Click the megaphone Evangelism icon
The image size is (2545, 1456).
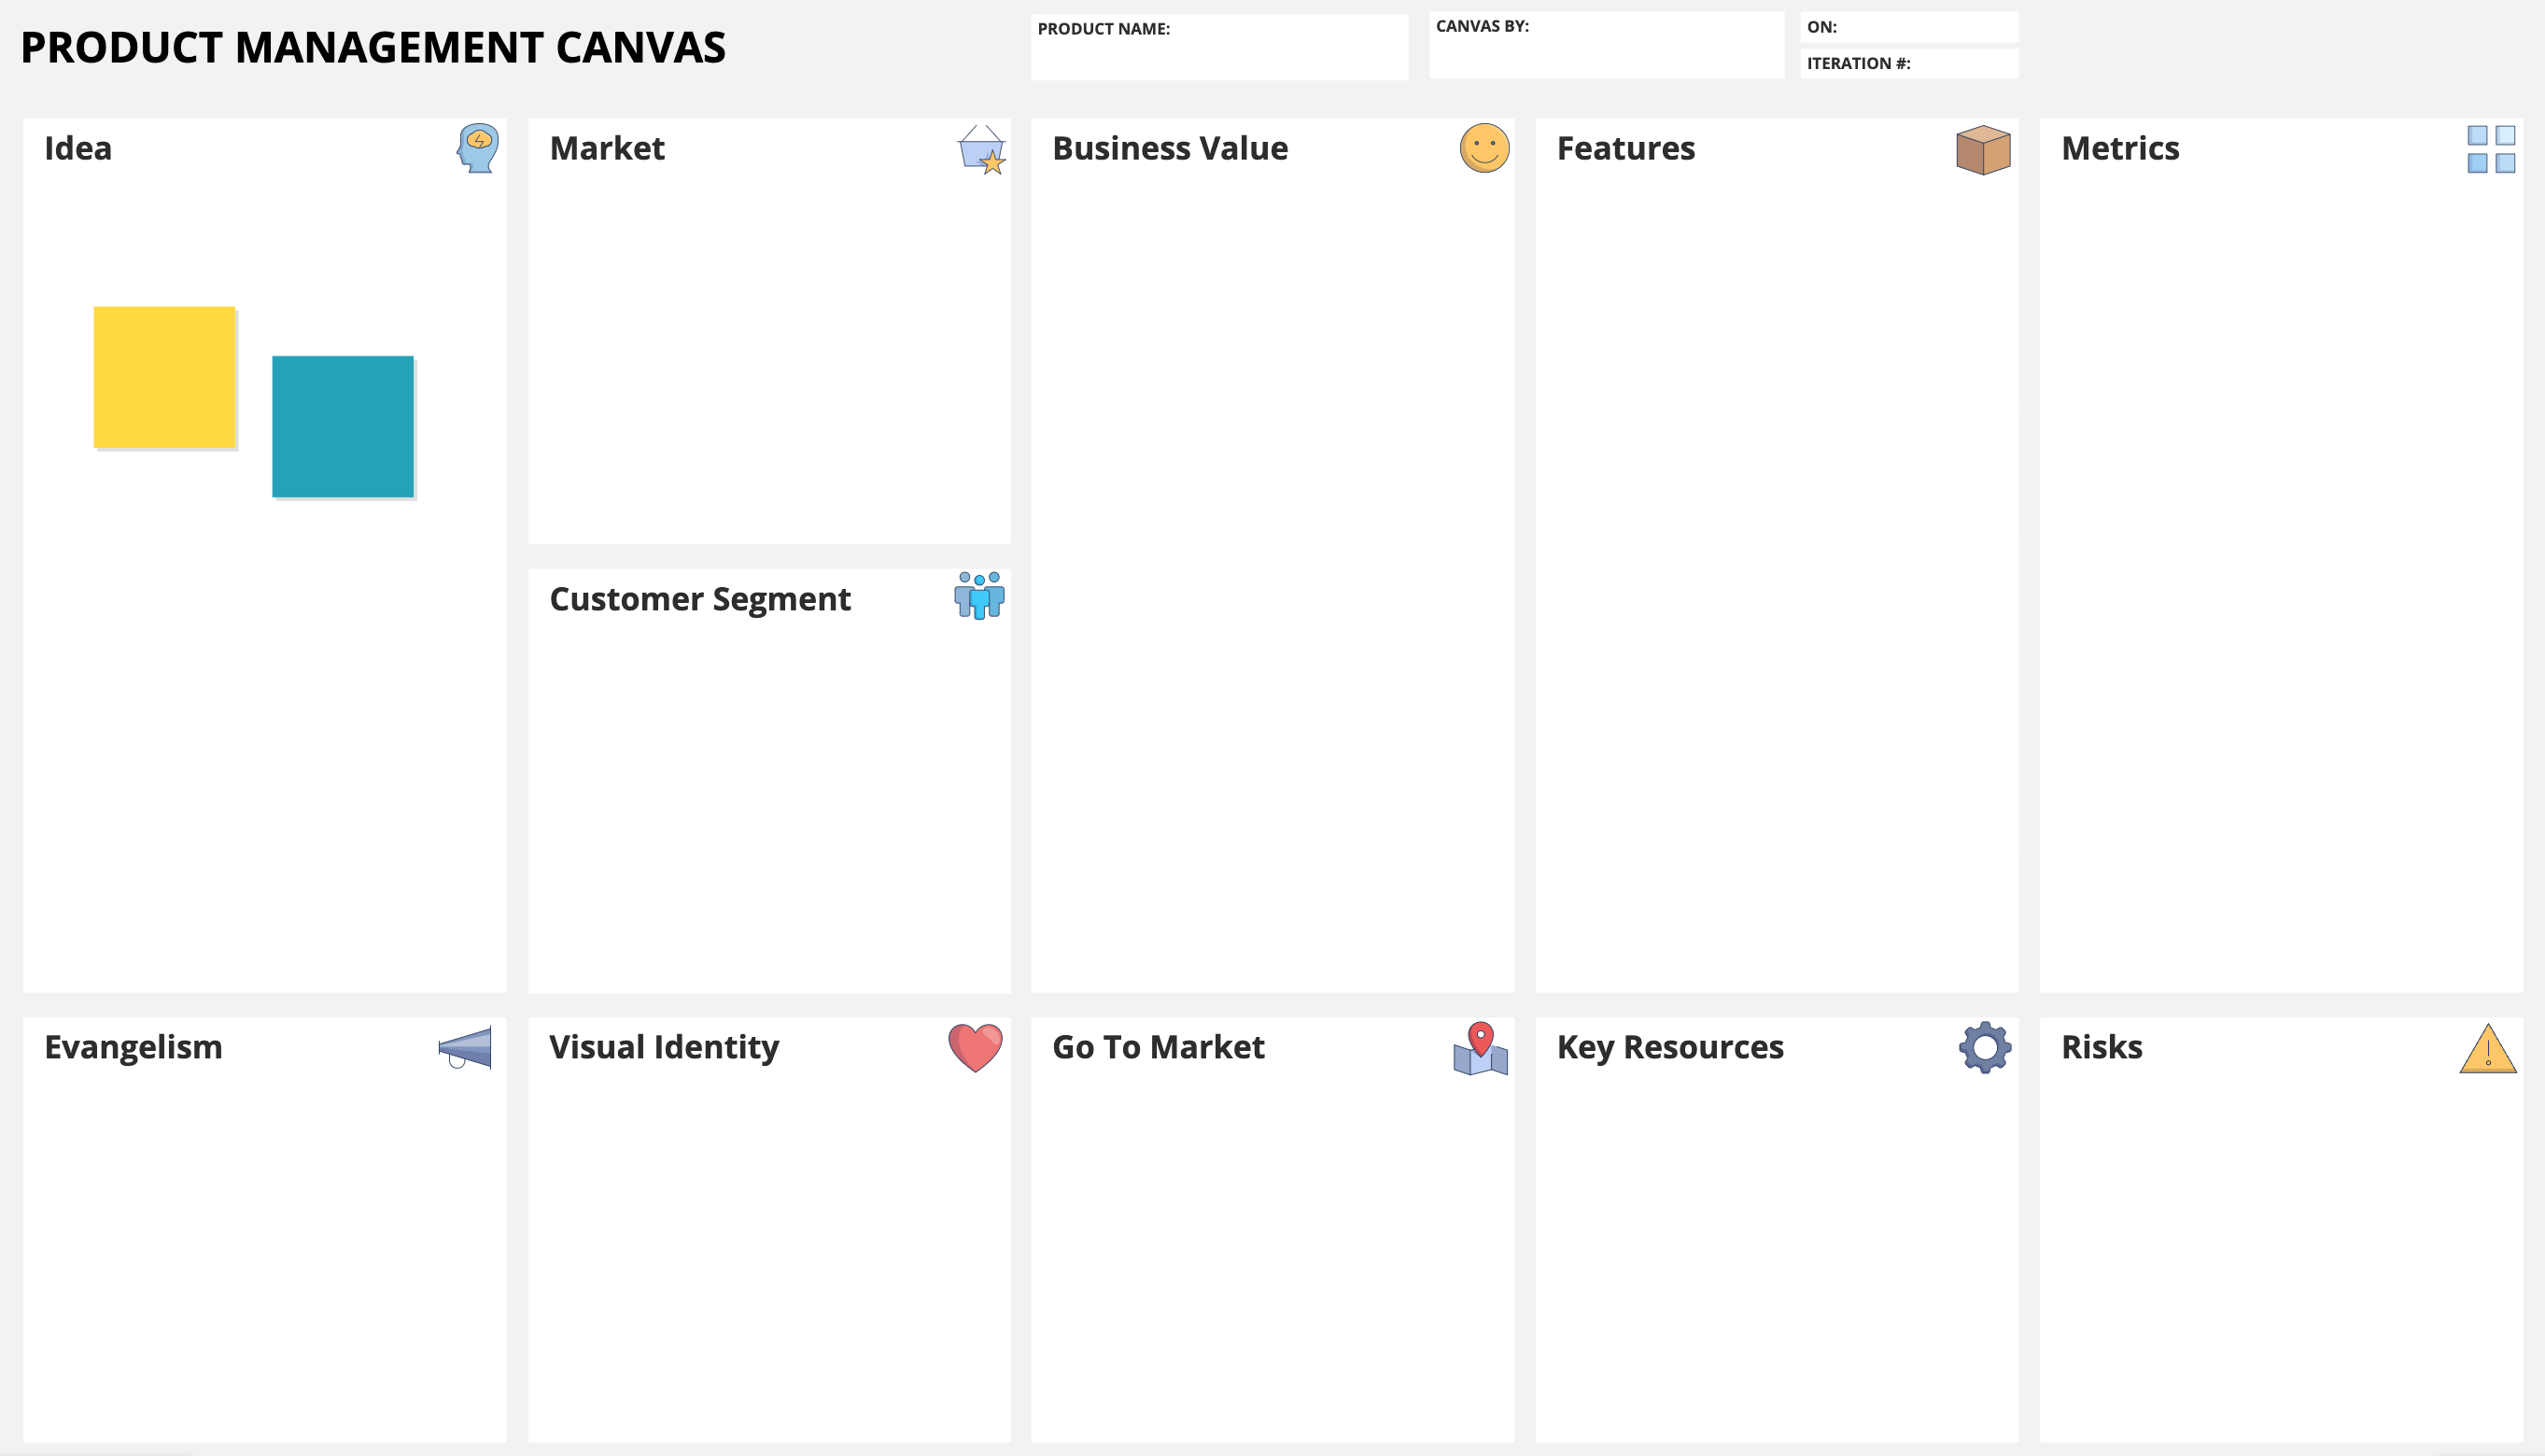point(465,1048)
